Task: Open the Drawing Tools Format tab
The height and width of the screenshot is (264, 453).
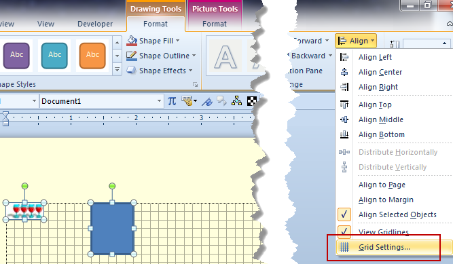Action: (x=156, y=24)
